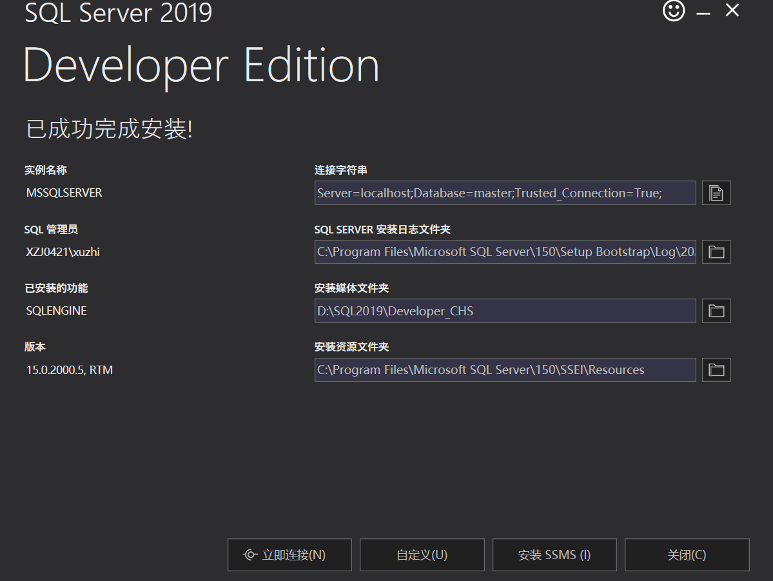Select the Developer_CHS media path field
This screenshot has width=773, height=581.
(x=505, y=310)
